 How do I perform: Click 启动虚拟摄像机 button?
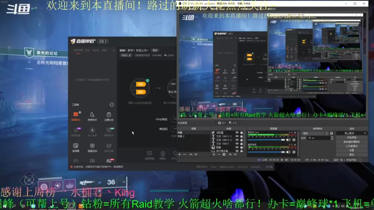352,142
